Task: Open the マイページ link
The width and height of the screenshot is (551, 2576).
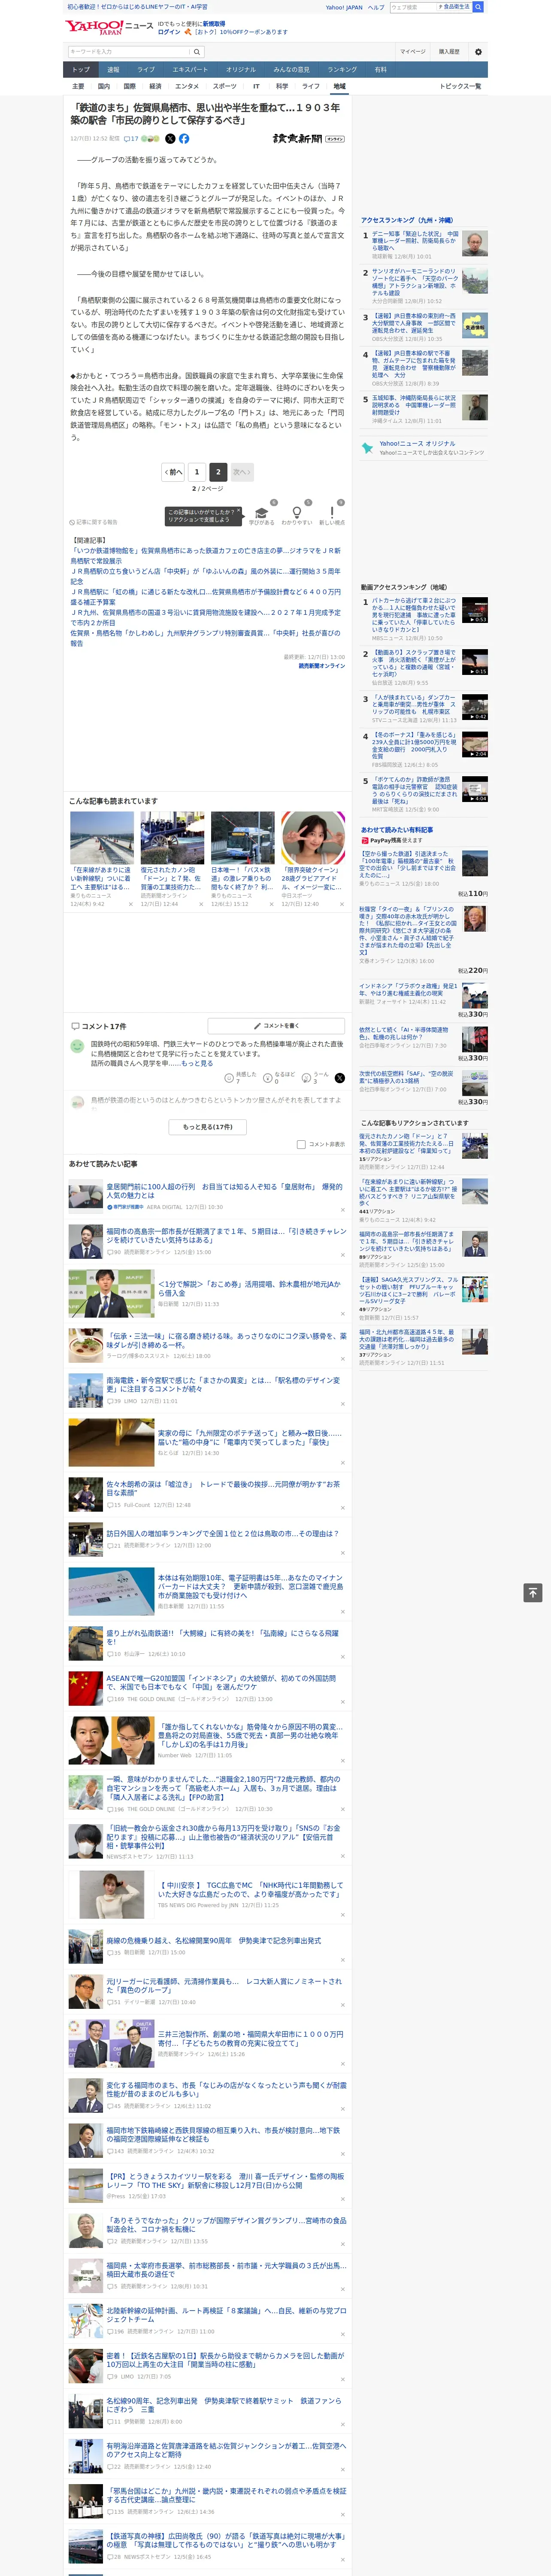Action: click(x=413, y=52)
